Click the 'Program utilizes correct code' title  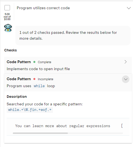coord(43,8)
